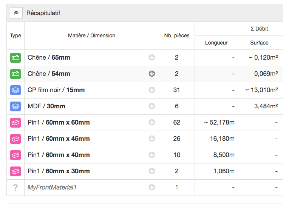Jump down arrow for MDF 30mm row

coord(152,106)
